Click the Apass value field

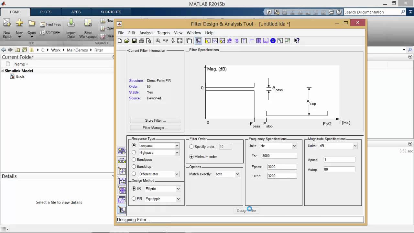coord(339,160)
